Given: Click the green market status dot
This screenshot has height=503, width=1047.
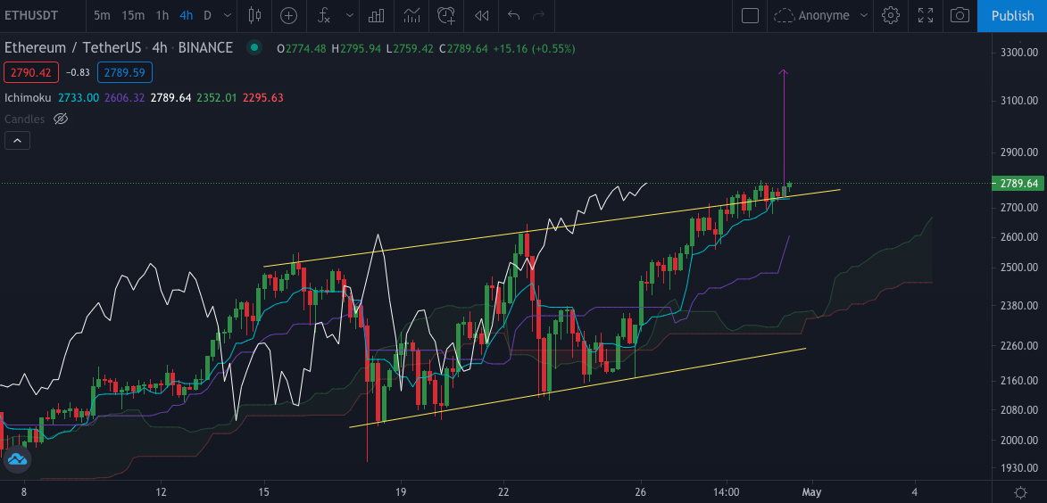Looking at the screenshot, I should pos(253,47).
